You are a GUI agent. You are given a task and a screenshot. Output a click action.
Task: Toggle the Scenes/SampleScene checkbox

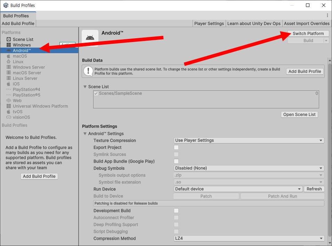click(96, 93)
